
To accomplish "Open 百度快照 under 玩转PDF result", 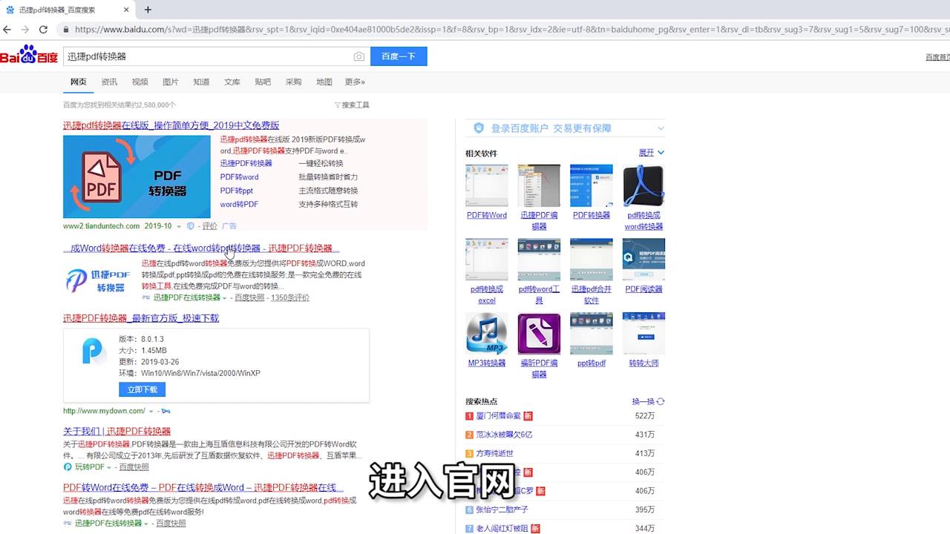I will (134, 467).
